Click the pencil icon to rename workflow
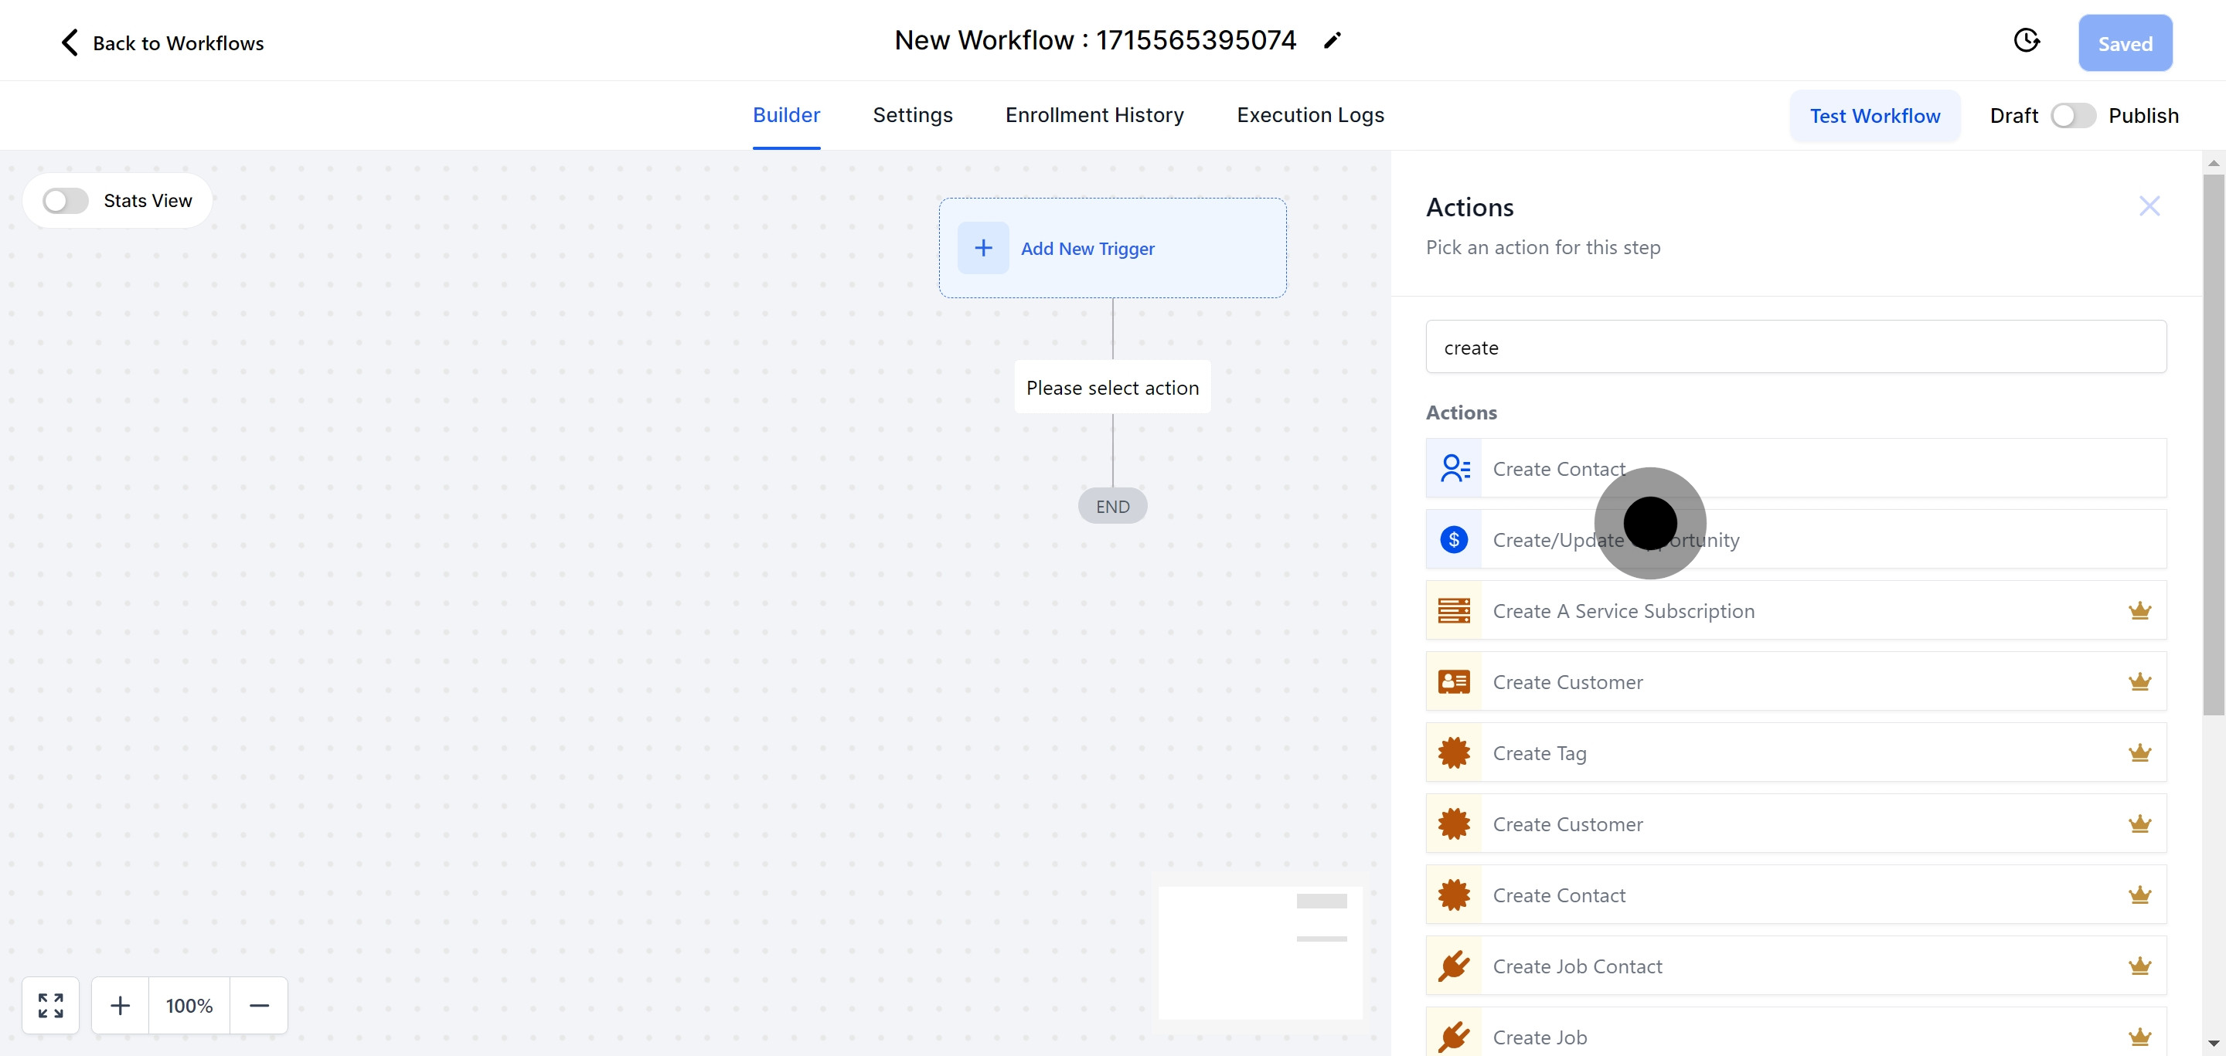This screenshot has height=1056, width=2226. coord(1332,41)
